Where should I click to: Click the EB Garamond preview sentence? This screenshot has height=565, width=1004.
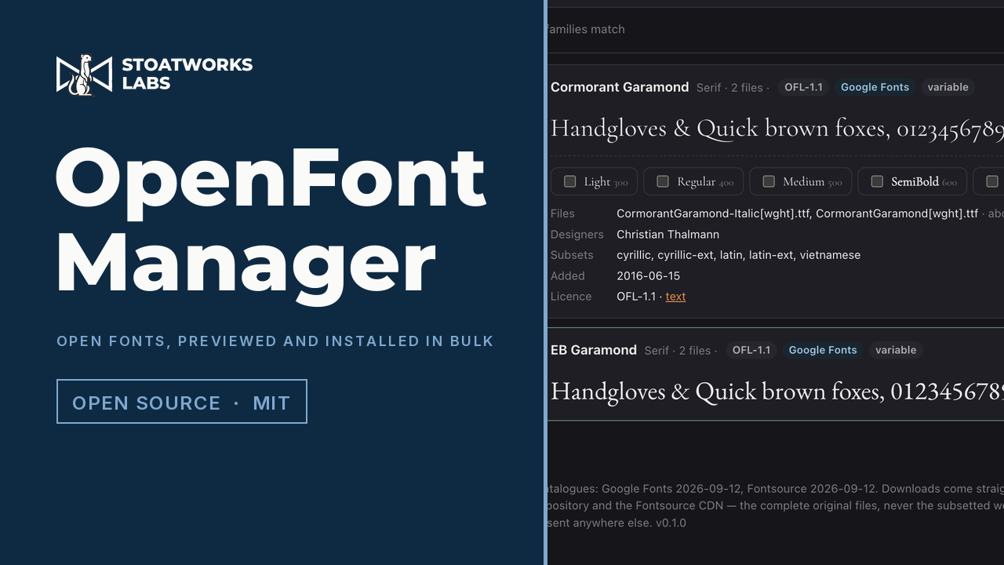point(777,391)
